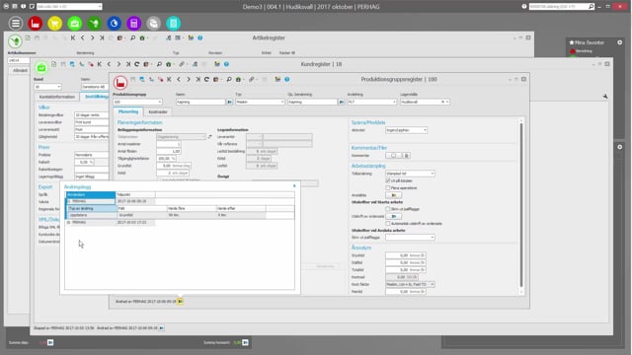Viewport: 632px width, 355px height.
Task: Click file attachment button beside Kommentar
Action: pyautogui.click(x=406, y=156)
